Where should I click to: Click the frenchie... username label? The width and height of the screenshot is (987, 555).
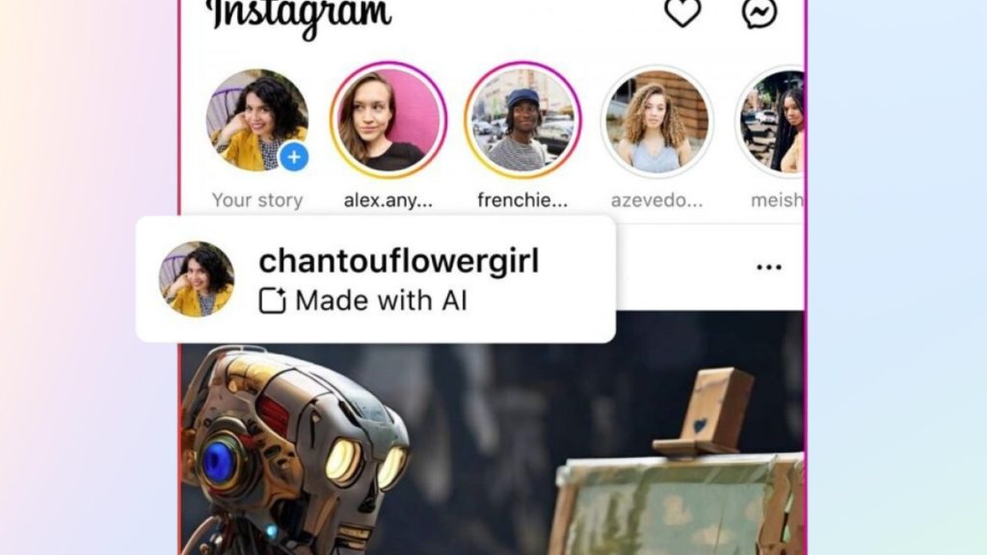coord(522,200)
